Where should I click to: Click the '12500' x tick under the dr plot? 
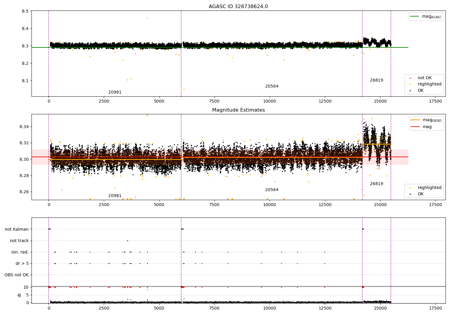coord(325,308)
